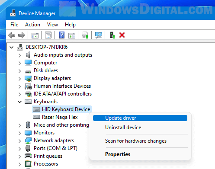Click the Forward arrow toolbar icon

point(22,35)
